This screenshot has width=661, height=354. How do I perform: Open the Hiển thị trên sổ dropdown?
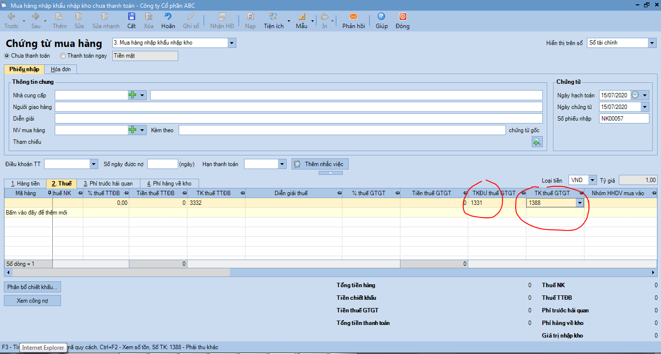652,43
